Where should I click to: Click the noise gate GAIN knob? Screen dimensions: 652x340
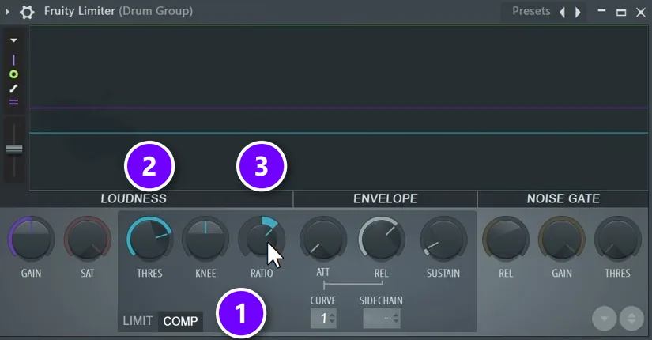pyautogui.click(x=562, y=240)
